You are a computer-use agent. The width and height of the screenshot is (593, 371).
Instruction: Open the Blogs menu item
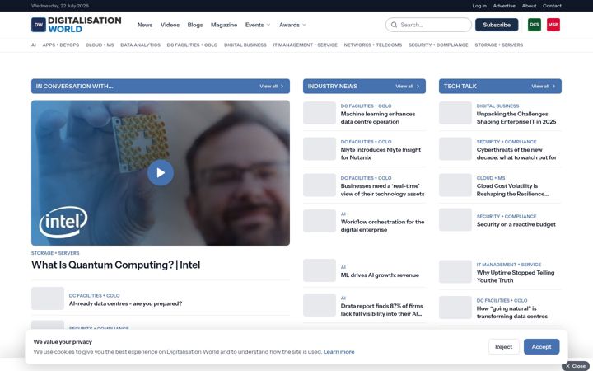tap(195, 25)
